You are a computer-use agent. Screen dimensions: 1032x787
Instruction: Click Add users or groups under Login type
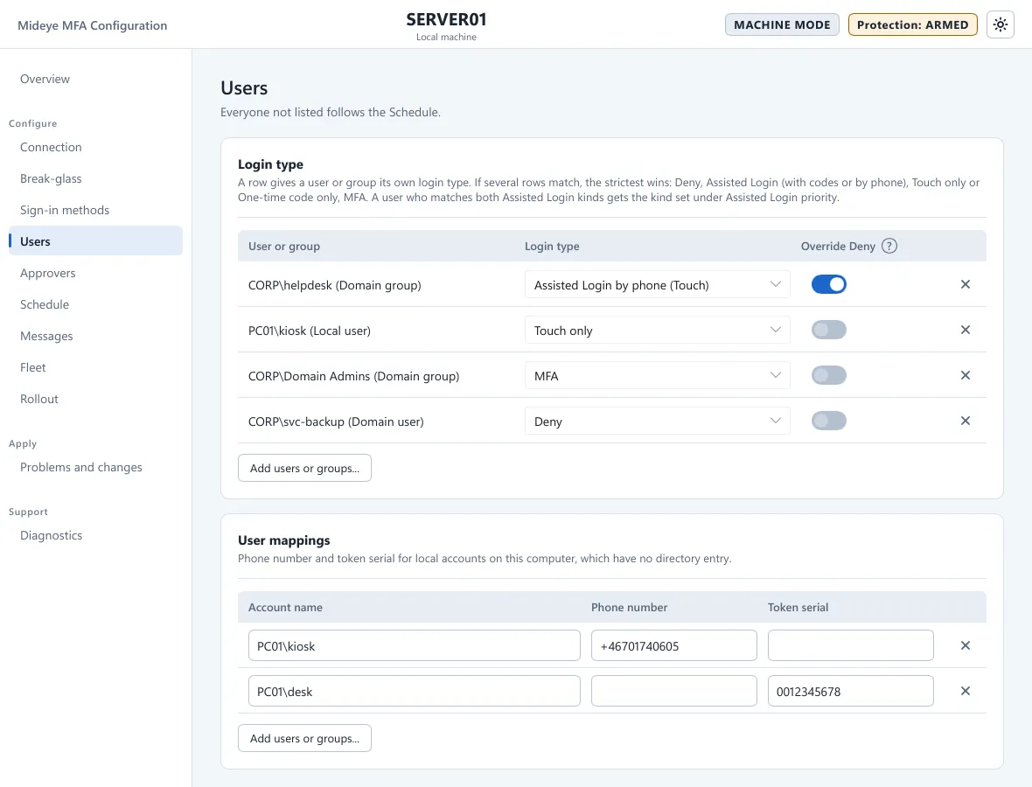(304, 468)
